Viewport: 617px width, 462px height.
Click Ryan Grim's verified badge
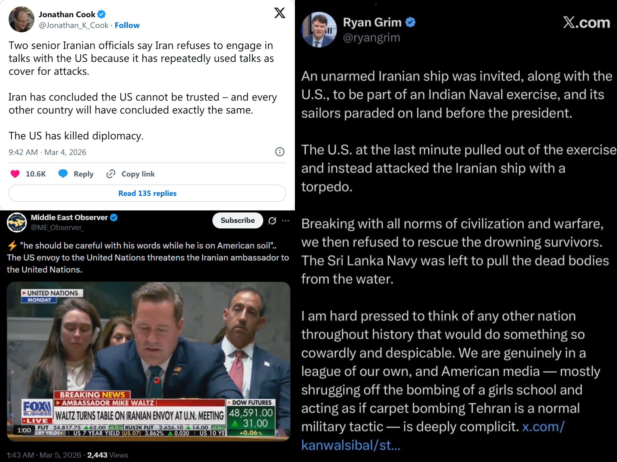(x=410, y=22)
